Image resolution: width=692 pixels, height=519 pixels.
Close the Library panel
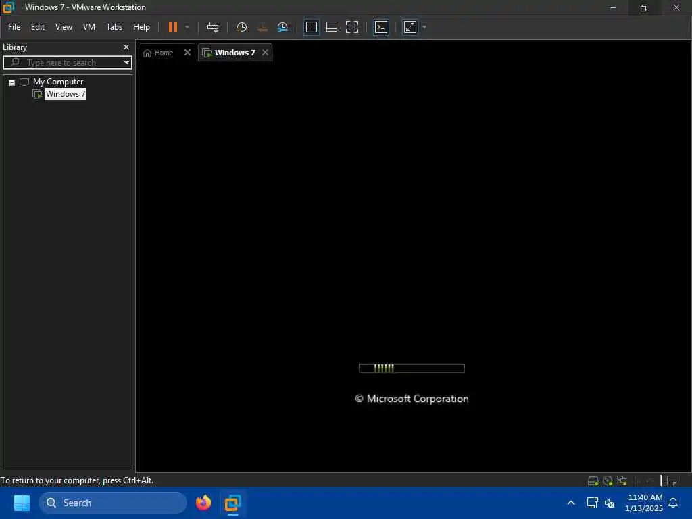[126, 47]
